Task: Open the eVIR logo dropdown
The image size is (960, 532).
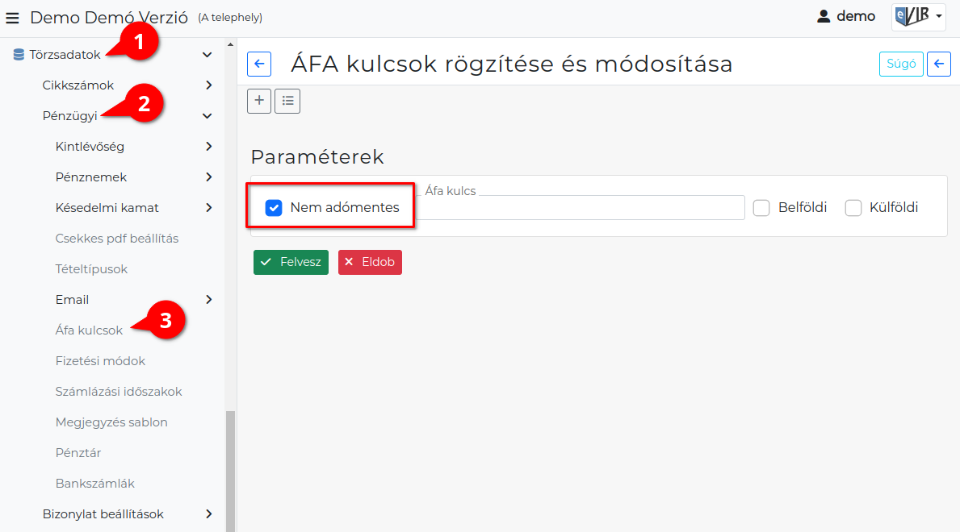Action: pyautogui.click(x=918, y=16)
